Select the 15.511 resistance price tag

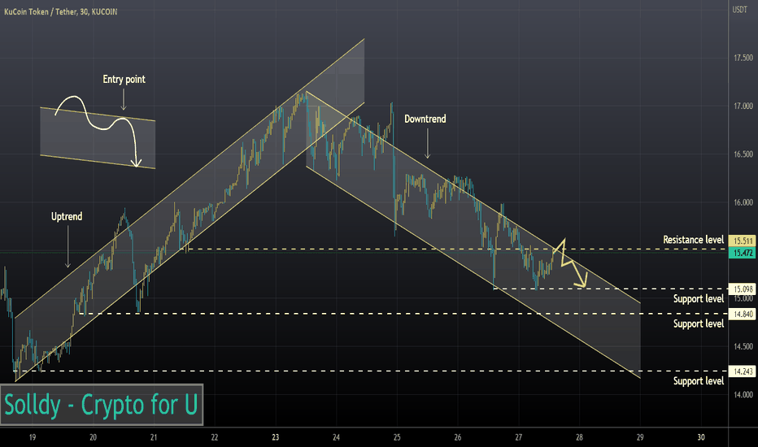[x=742, y=241]
